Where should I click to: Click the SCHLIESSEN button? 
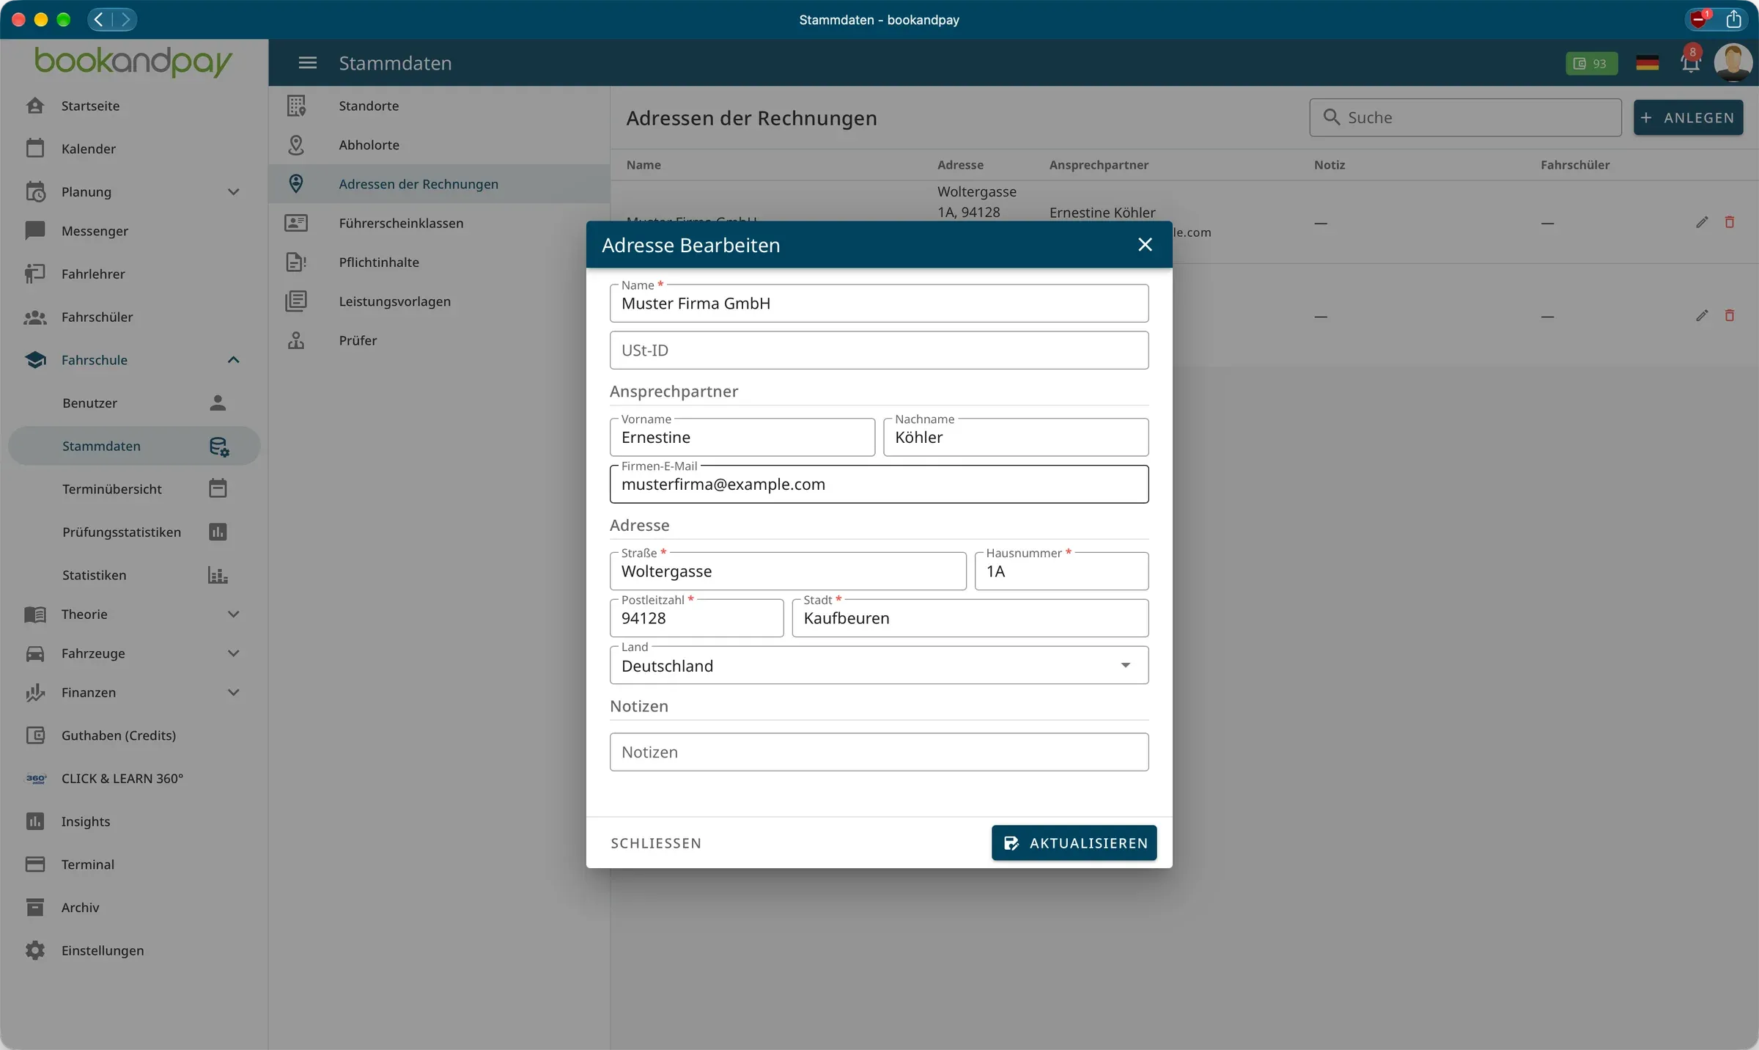tap(656, 843)
